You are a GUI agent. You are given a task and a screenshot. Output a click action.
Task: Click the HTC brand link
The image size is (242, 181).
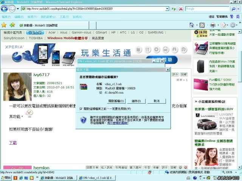click(x=123, y=32)
